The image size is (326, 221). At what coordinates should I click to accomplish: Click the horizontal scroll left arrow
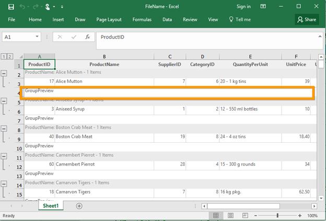(204, 206)
